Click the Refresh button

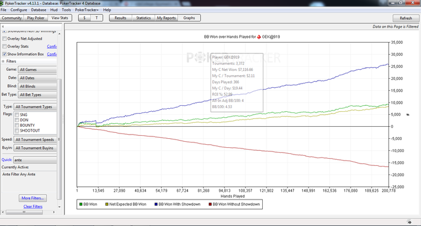point(406,18)
